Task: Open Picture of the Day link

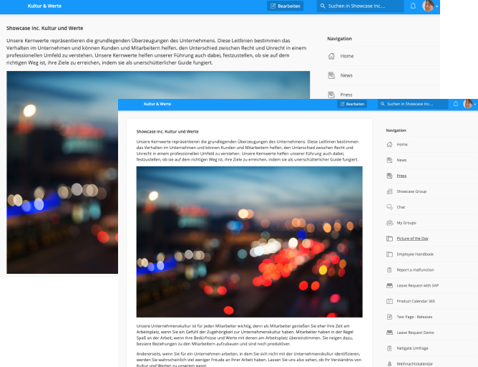Action: [412, 239]
